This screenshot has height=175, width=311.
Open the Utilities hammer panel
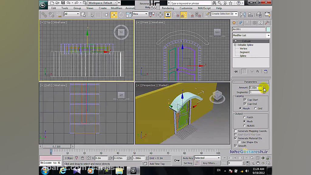(267, 23)
